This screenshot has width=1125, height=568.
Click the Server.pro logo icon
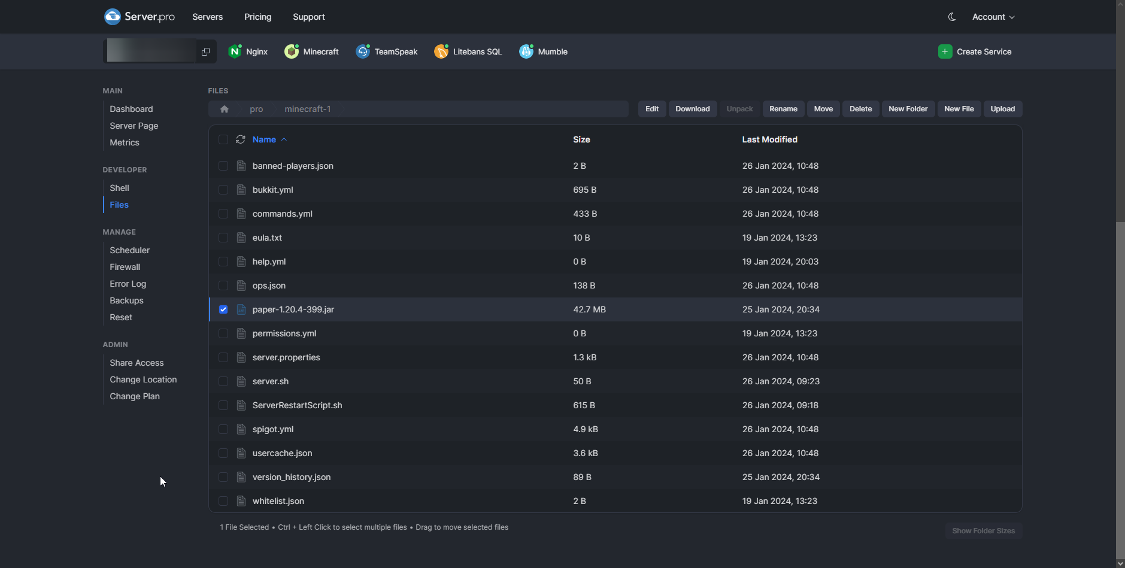113,17
